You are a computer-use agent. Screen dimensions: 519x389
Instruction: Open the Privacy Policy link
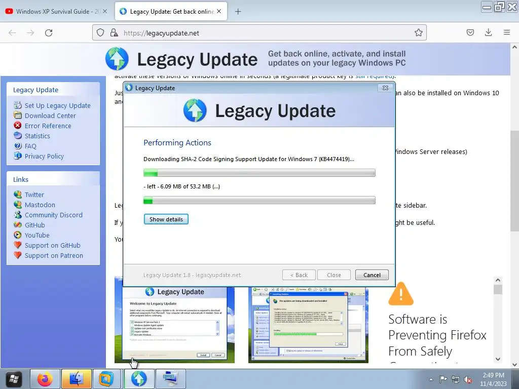(x=45, y=156)
